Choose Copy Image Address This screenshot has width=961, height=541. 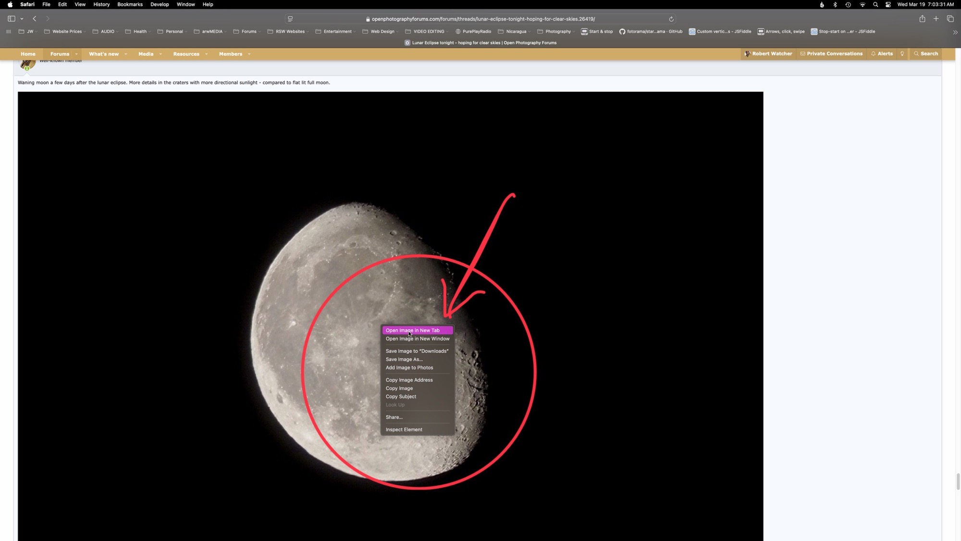418,380
